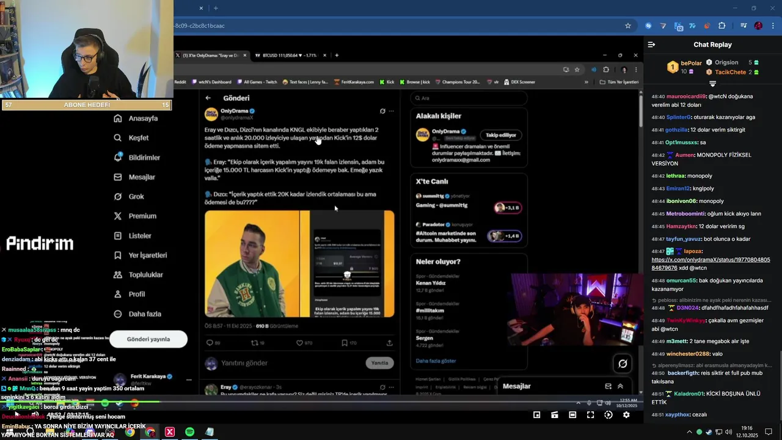Open the outer browser media control icon
Screen dimensions: 782x440
[744, 26]
